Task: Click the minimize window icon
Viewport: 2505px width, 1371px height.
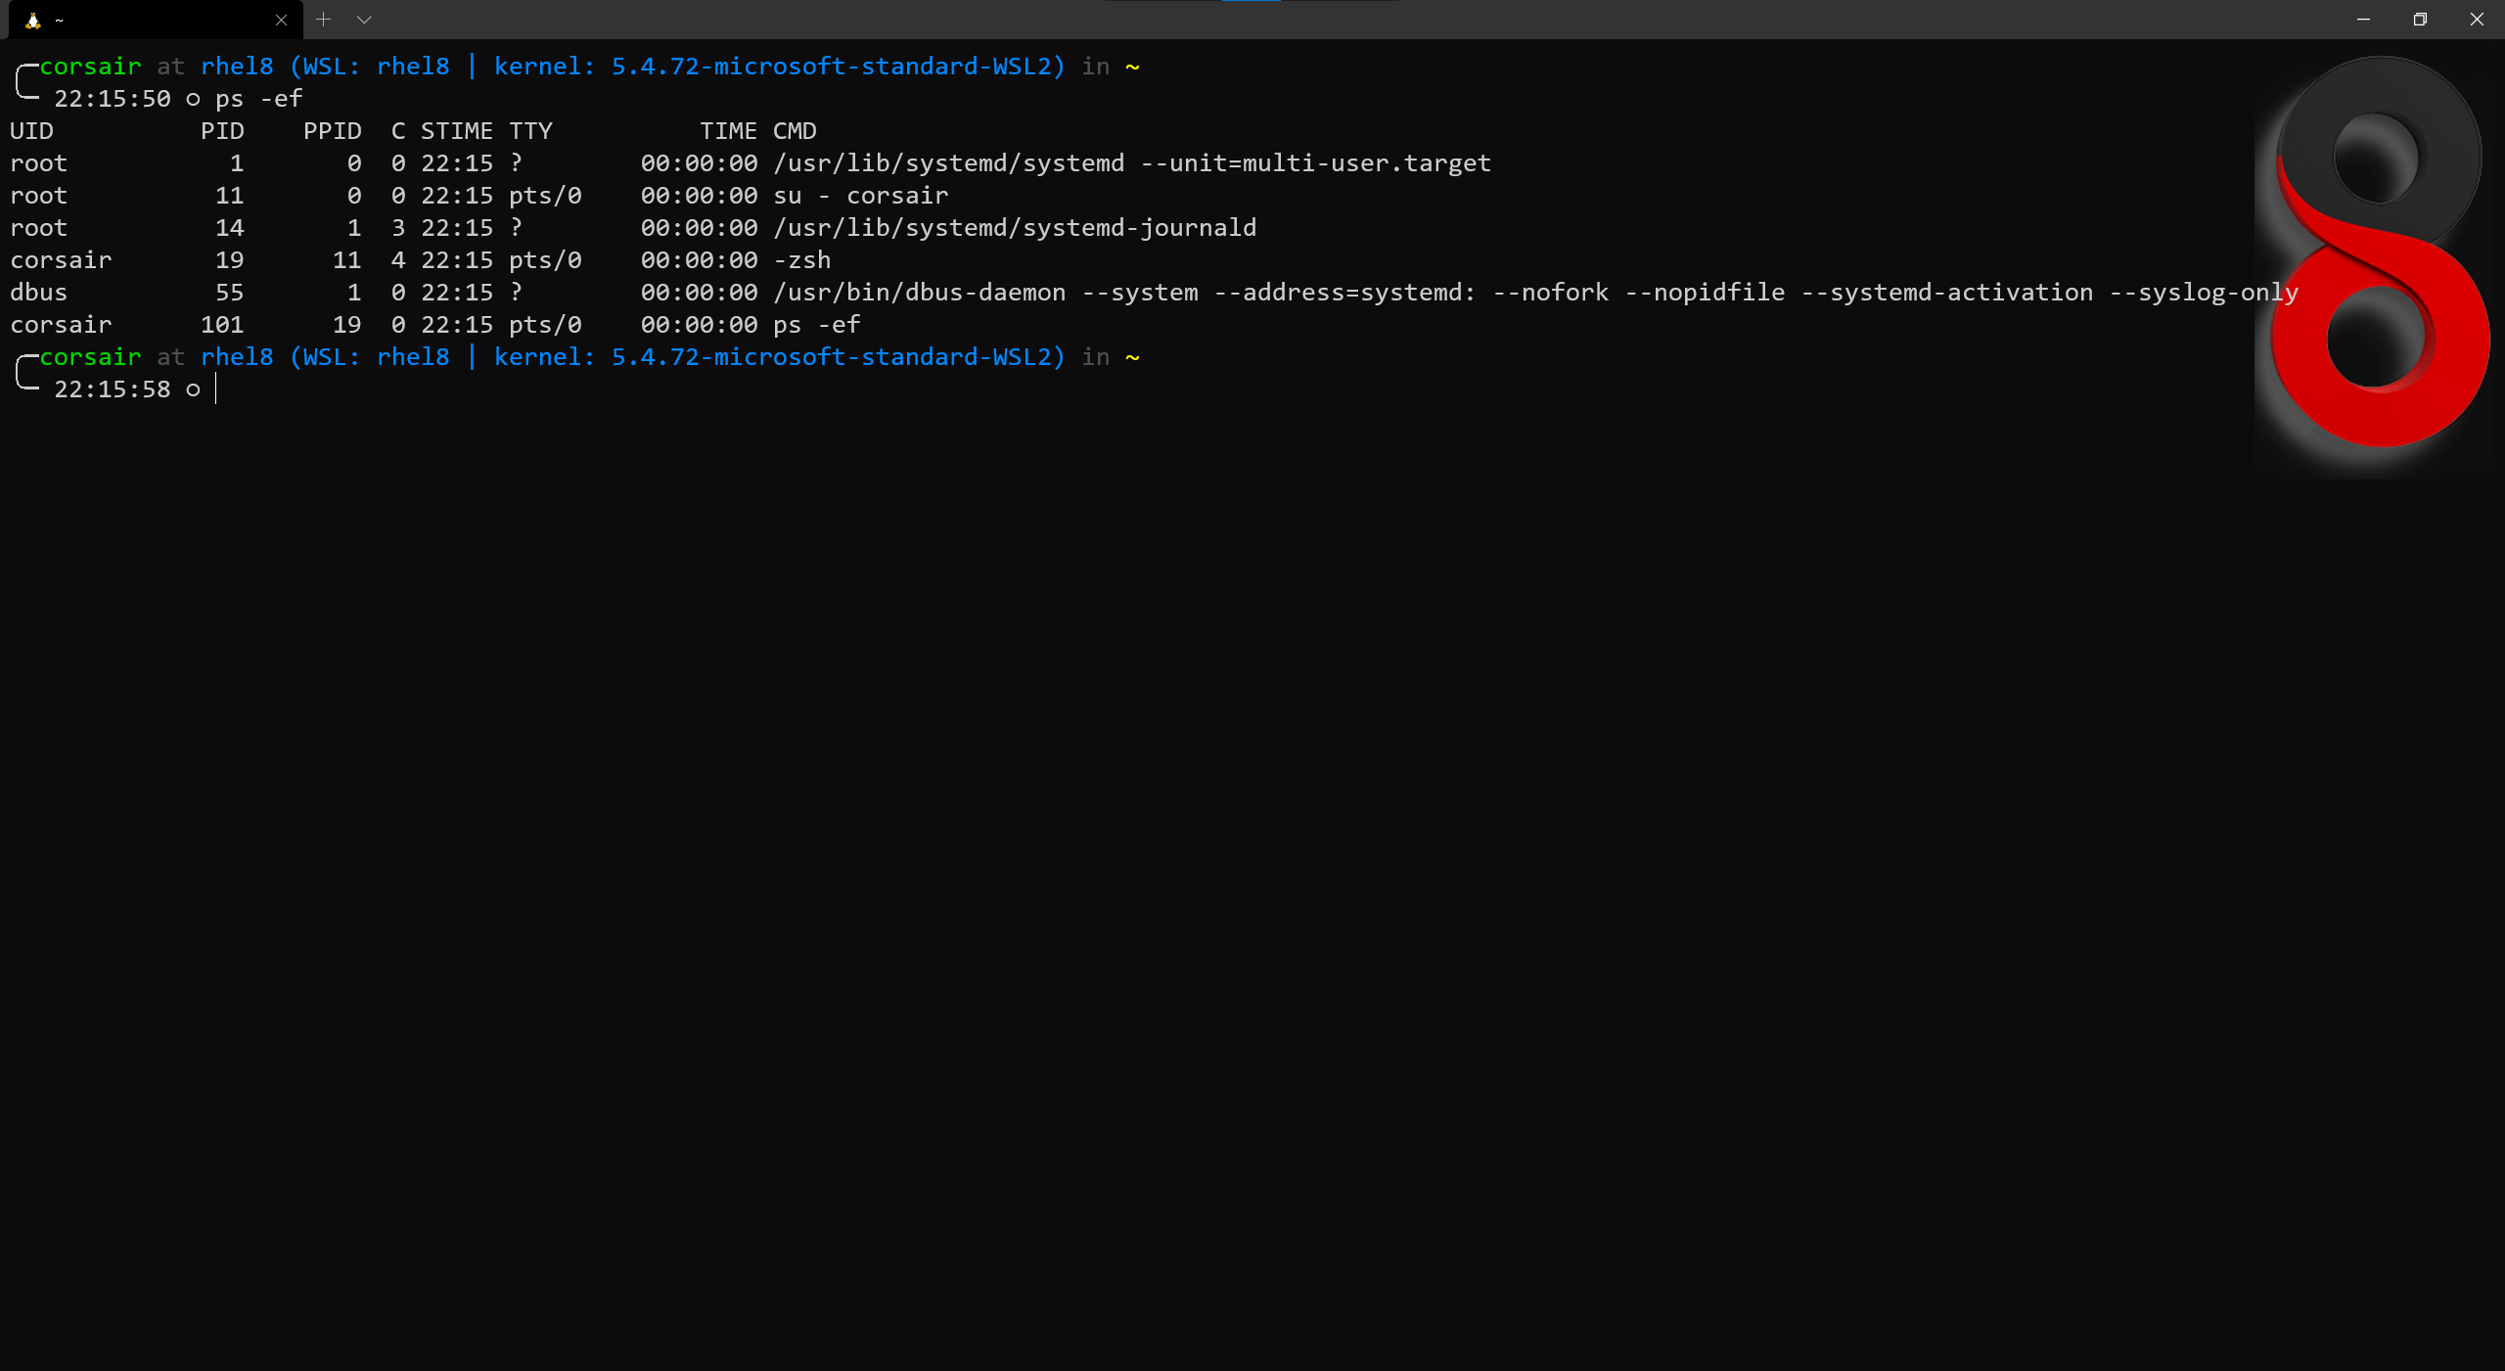Action: [x=2361, y=20]
